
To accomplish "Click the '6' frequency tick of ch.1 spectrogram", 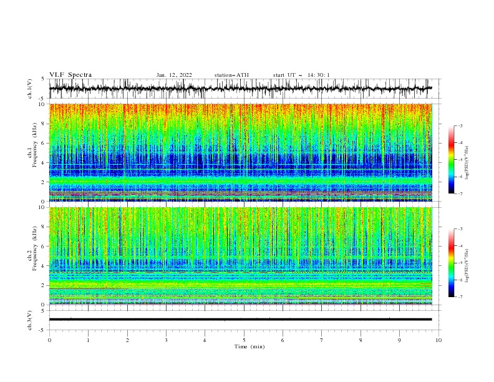I will 44,143.
